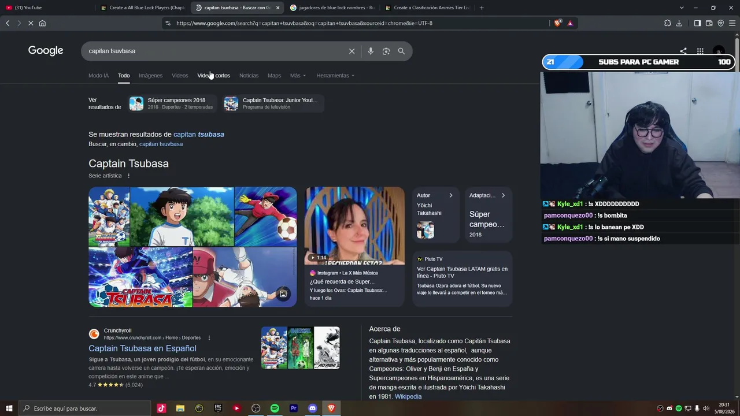View more images of Captain Tsubasa

click(283, 294)
